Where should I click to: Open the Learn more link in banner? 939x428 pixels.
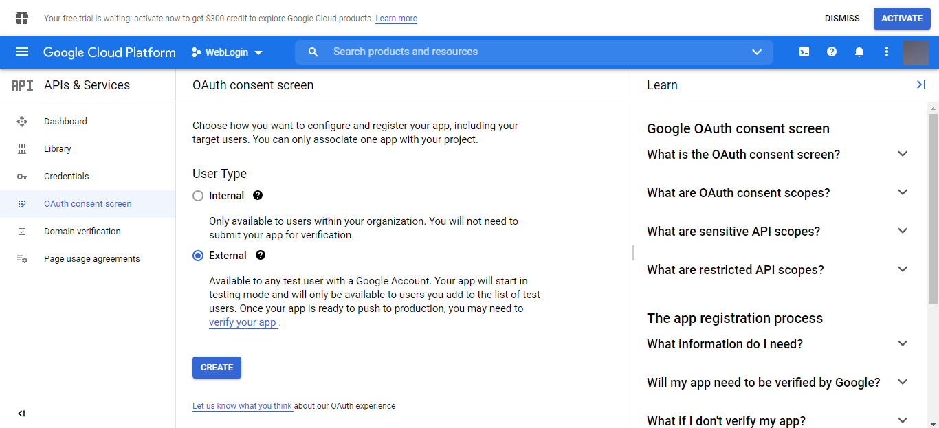396,19
